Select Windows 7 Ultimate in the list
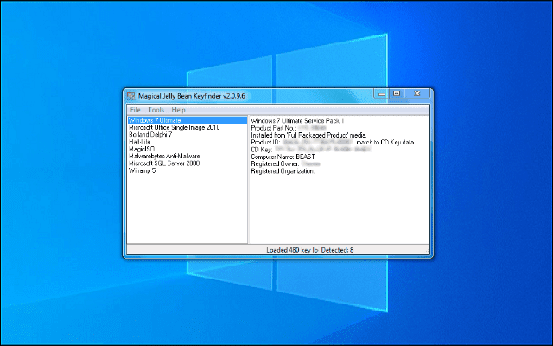This screenshot has height=346, width=553. (156, 120)
